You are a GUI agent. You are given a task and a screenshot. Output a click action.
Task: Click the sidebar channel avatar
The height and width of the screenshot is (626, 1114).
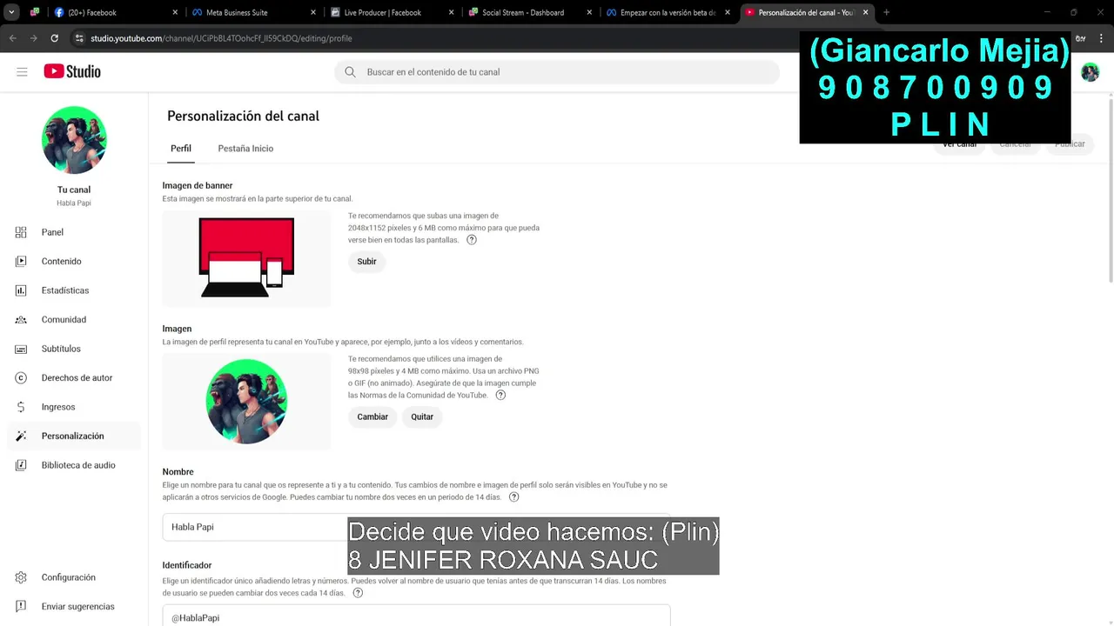coord(74,140)
